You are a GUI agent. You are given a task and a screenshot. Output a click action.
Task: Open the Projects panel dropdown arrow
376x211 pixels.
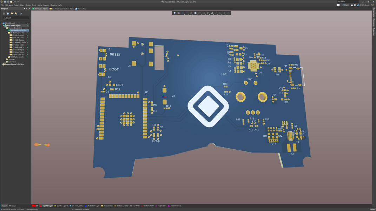[25, 9]
